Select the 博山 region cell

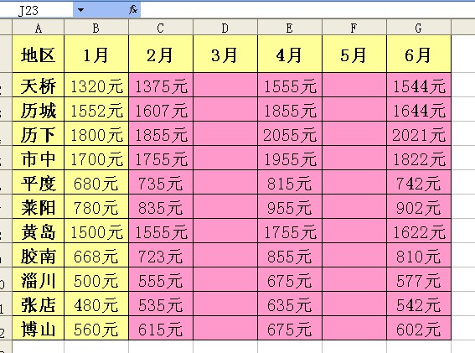click(x=39, y=328)
